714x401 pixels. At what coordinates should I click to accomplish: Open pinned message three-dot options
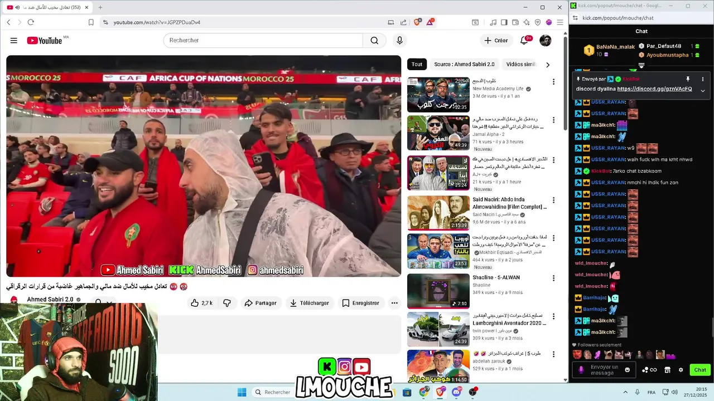tap(702, 79)
